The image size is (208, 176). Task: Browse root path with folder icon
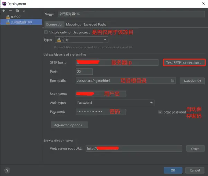click(172, 81)
